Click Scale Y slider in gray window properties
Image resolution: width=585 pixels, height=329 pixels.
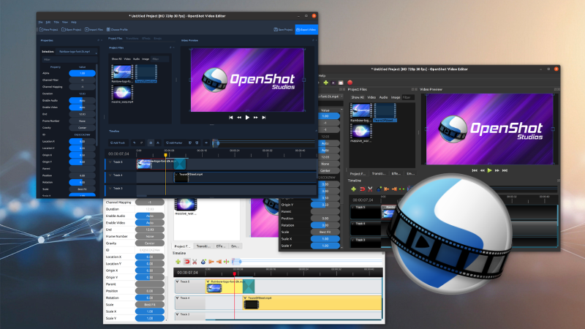(x=325, y=246)
